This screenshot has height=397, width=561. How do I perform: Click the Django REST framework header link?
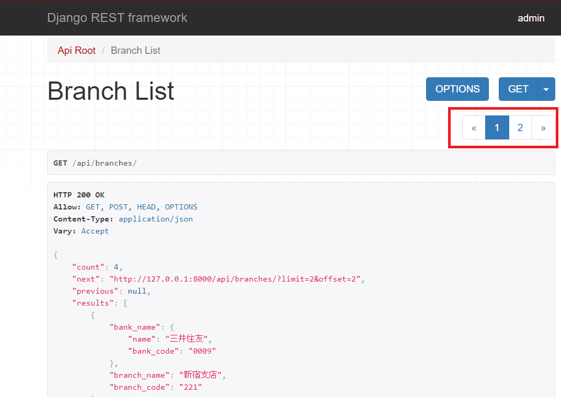(117, 18)
